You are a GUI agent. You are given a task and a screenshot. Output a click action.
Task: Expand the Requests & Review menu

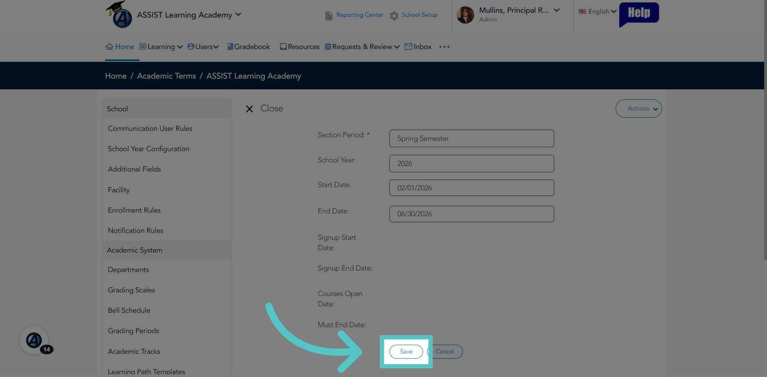tap(362, 47)
